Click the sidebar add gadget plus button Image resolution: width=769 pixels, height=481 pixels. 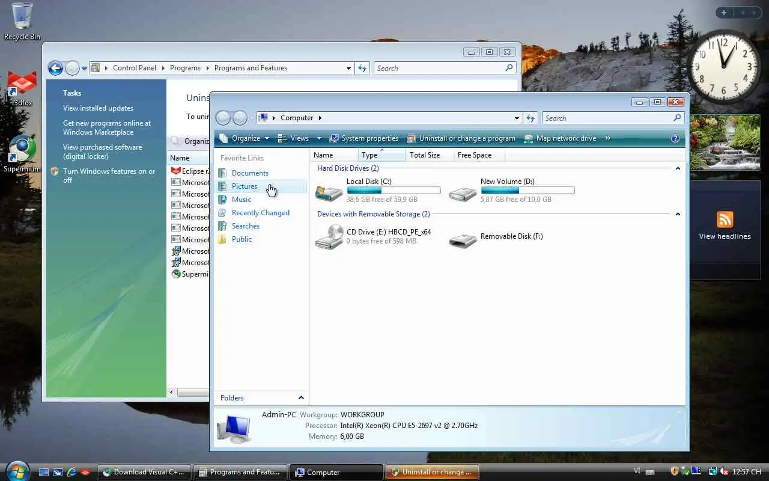point(724,12)
